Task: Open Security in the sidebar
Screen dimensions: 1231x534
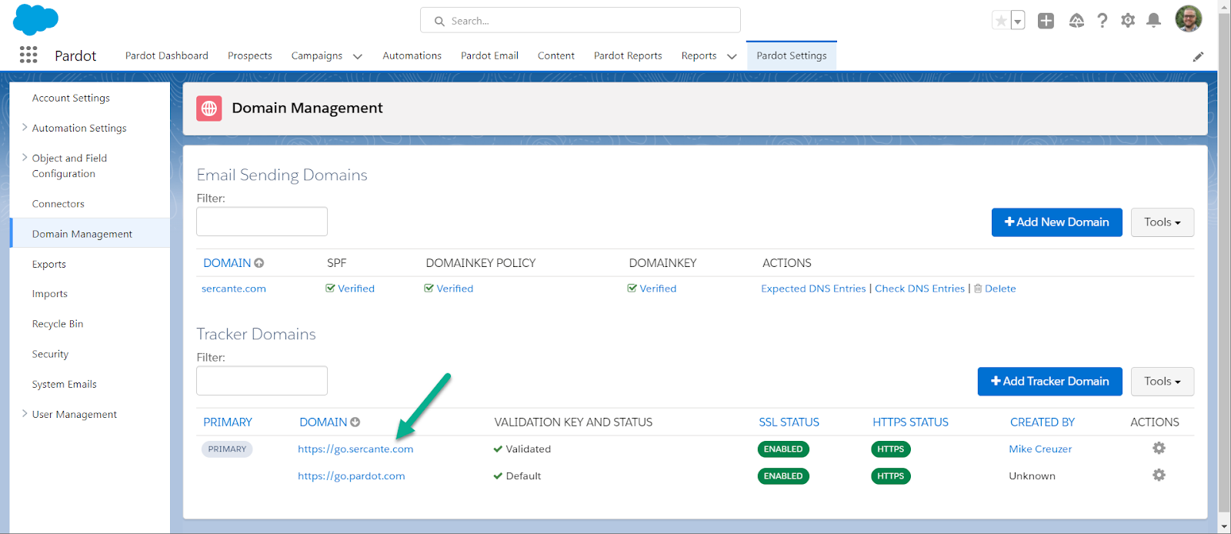Action: (x=50, y=354)
